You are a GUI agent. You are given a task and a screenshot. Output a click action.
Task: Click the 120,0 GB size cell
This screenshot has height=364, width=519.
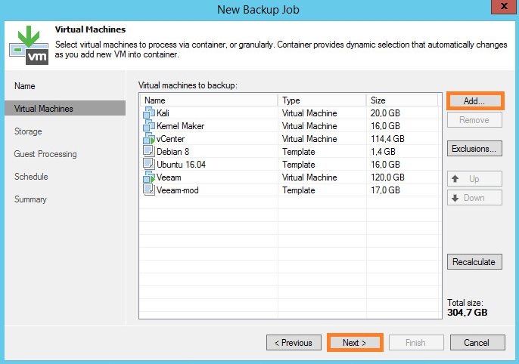pyautogui.click(x=387, y=177)
